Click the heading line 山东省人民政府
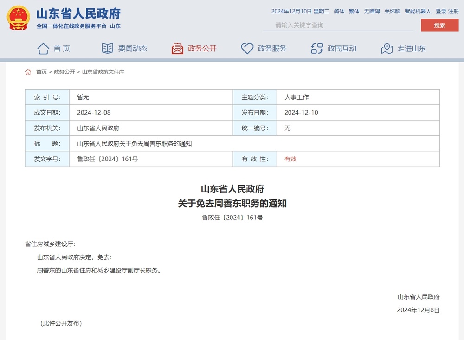Screen dimensions: 464x340 click(x=232, y=189)
